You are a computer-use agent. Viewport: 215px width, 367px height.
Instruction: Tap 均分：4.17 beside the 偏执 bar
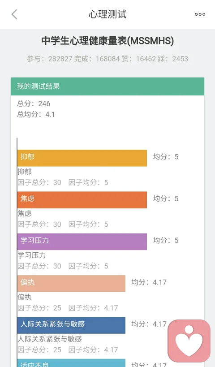coord(149,282)
